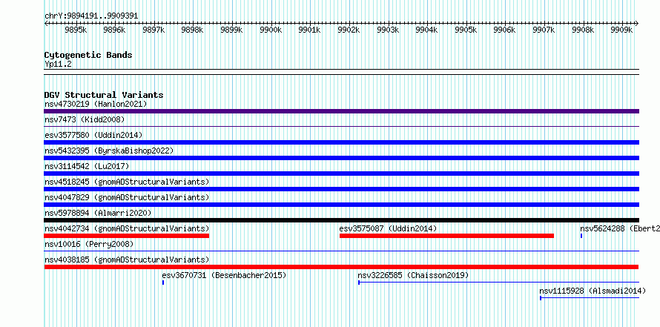Image resolution: width=660 pixels, height=327 pixels.
Task: Select the blue esv3577580 variant bar
Action: point(341,142)
